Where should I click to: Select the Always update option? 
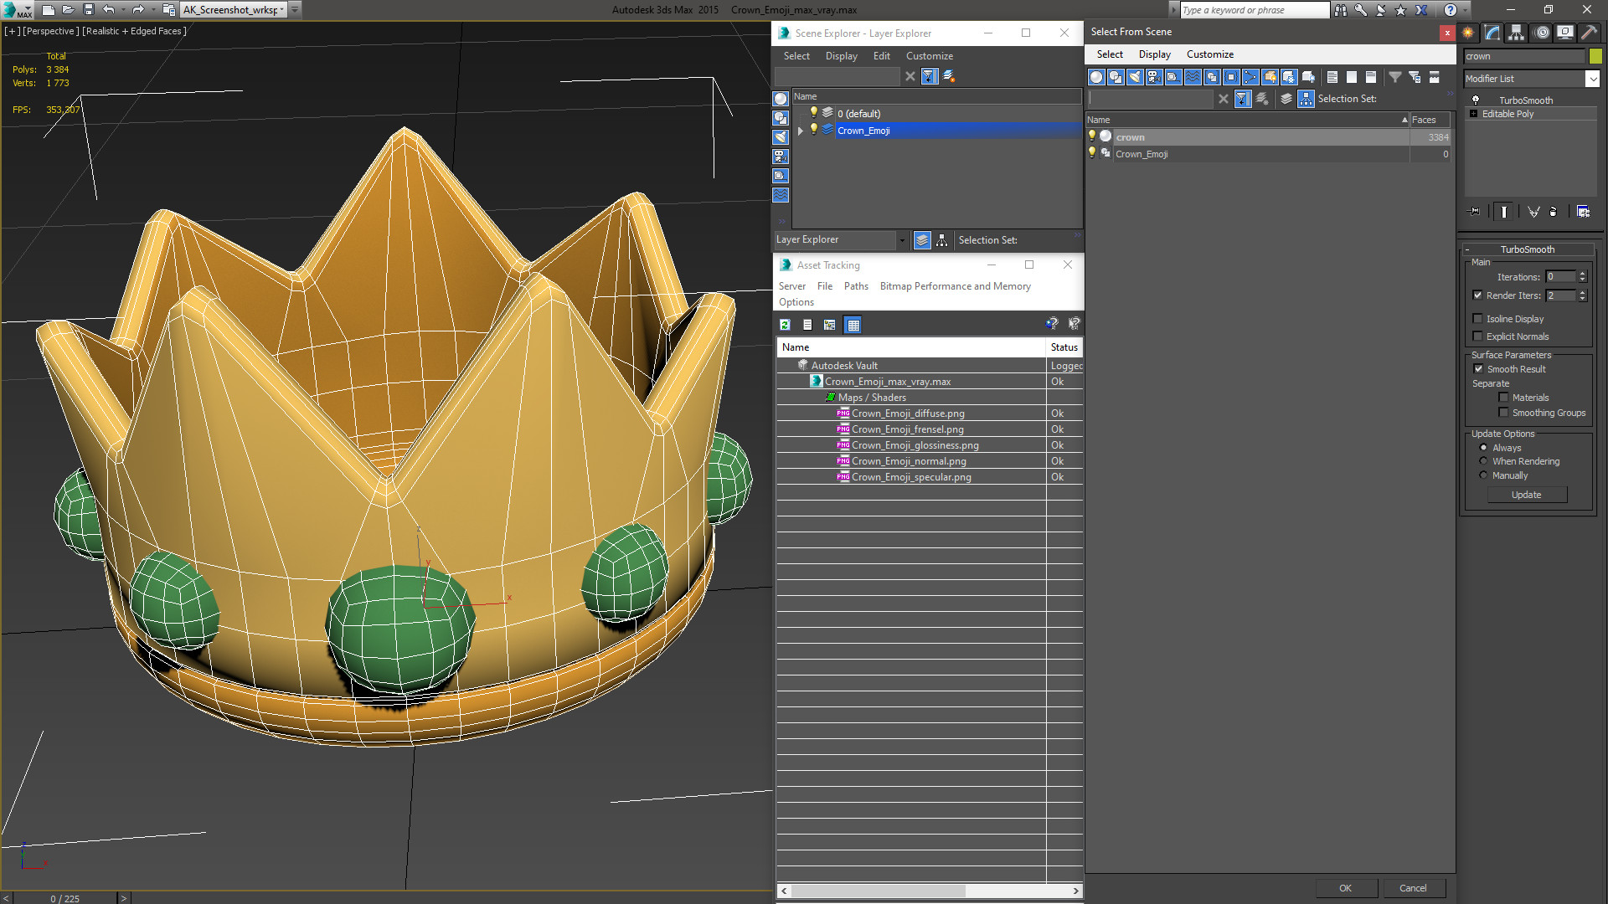coord(1483,448)
